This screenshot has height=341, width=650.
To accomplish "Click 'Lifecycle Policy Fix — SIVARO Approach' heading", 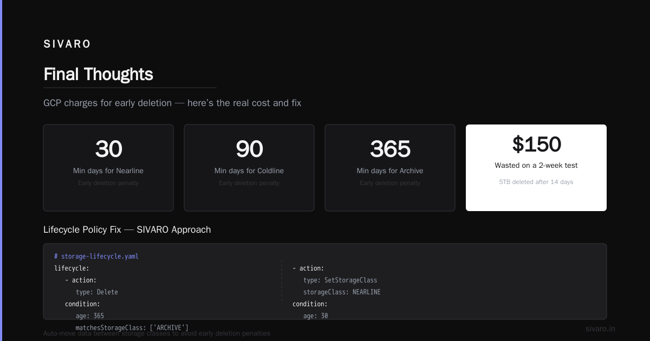I will tap(127, 229).
